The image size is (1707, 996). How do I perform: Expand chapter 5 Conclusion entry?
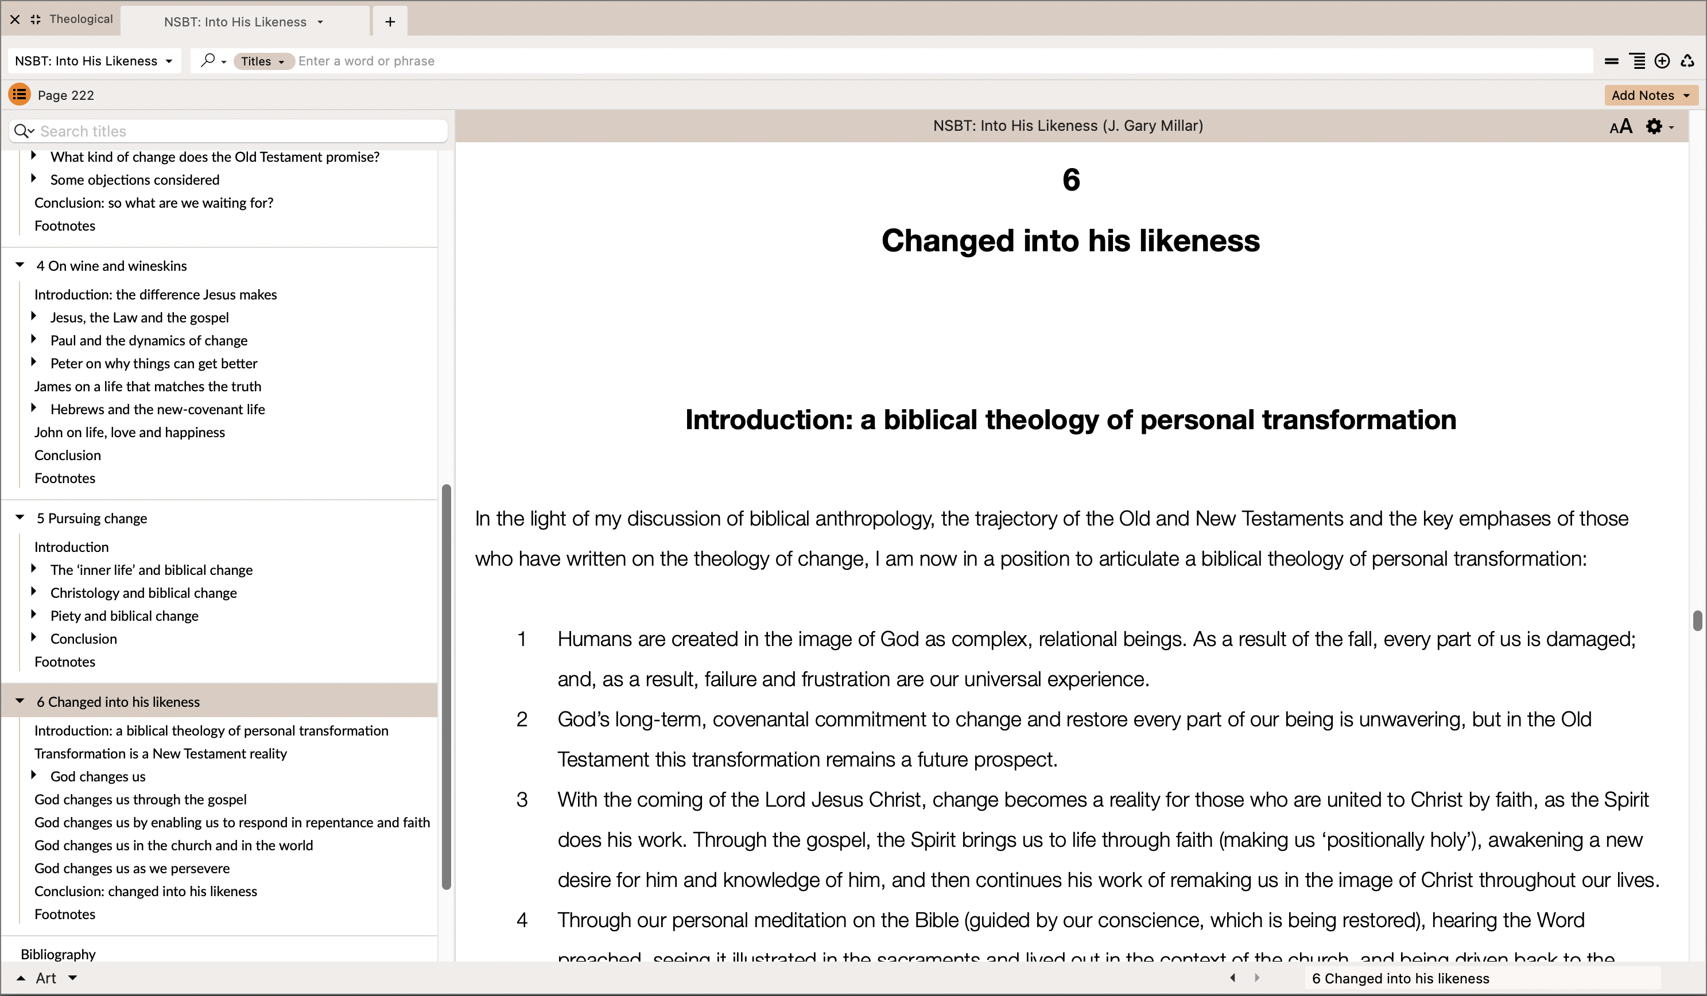point(34,638)
